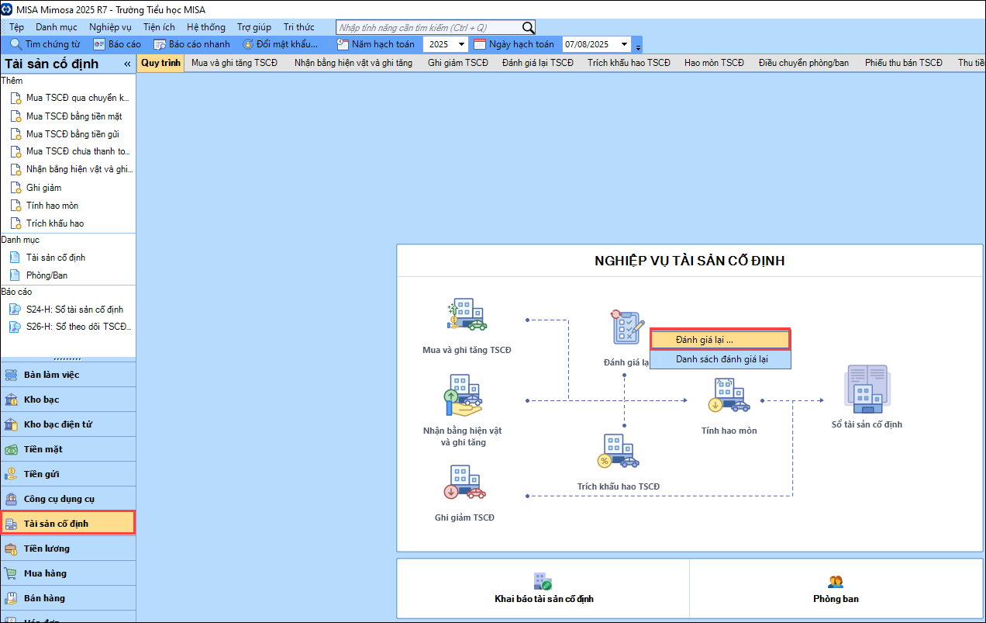Open the Danh mục menu
This screenshot has height=623, width=986.
56,27
